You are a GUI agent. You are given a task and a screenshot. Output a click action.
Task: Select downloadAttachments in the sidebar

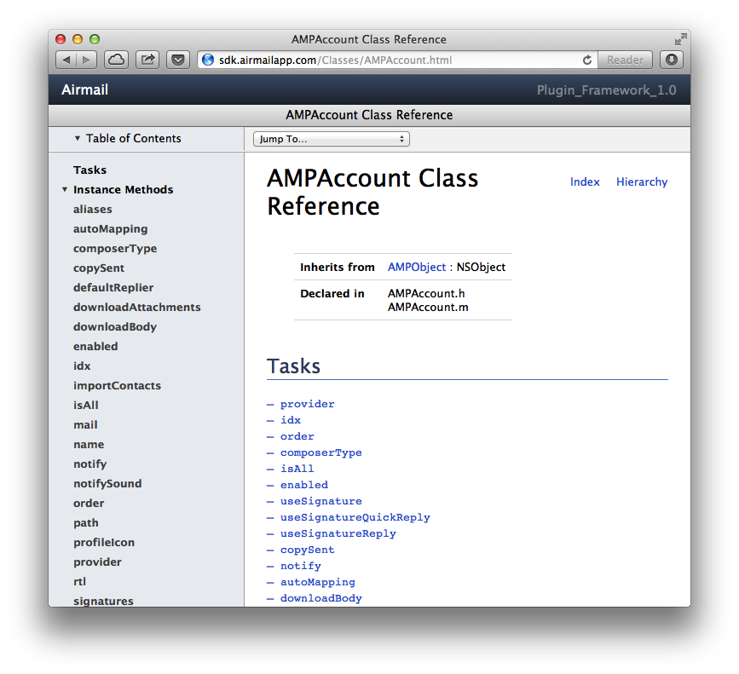pyautogui.click(x=137, y=307)
